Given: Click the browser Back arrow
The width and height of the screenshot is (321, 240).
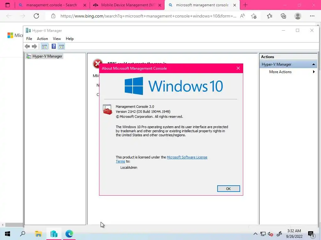Looking at the screenshot, I should tap(9, 16).
